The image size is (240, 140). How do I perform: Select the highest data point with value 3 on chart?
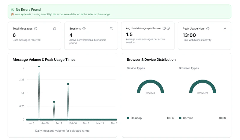click(39, 67)
